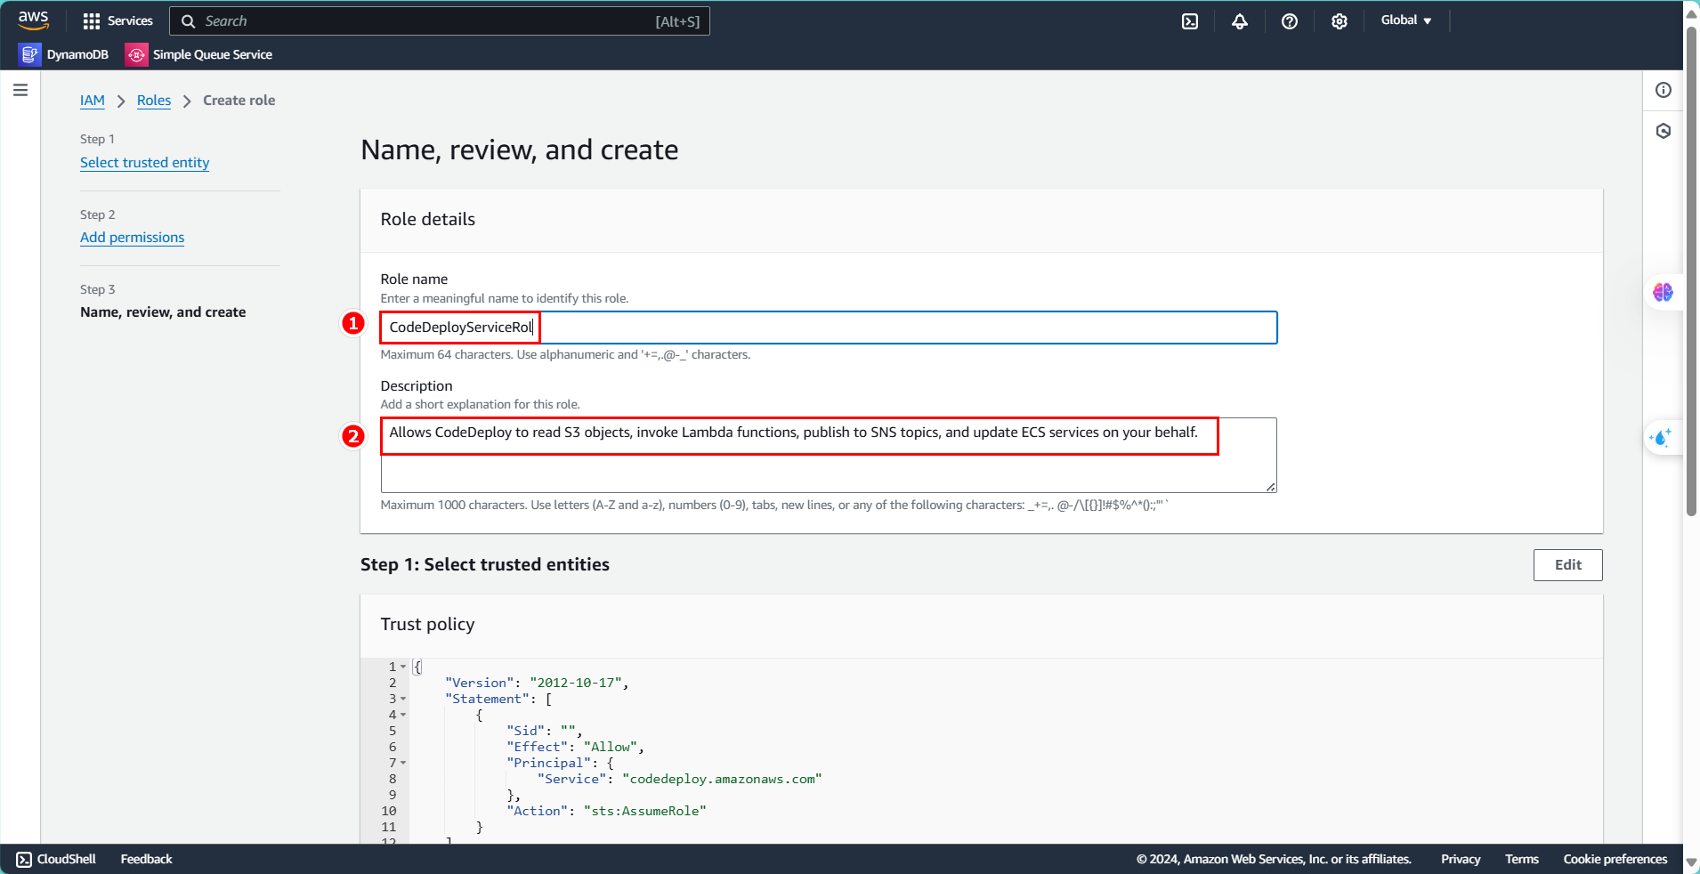Go to Select trusted entity step
This screenshot has height=874, width=1700.
pos(145,163)
